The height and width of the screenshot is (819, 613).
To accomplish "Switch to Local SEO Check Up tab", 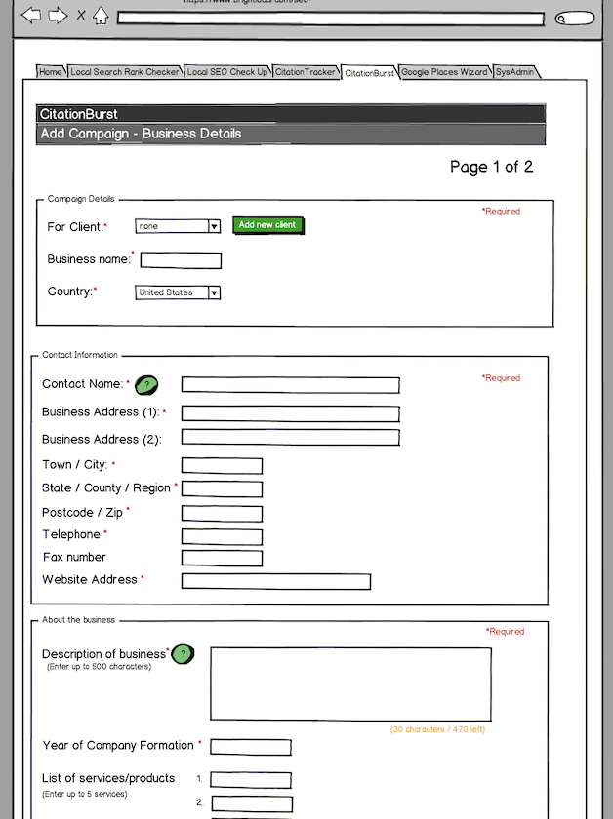I will (x=227, y=71).
